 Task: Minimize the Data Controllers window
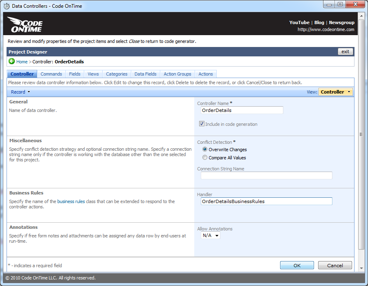click(x=329, y=4)
